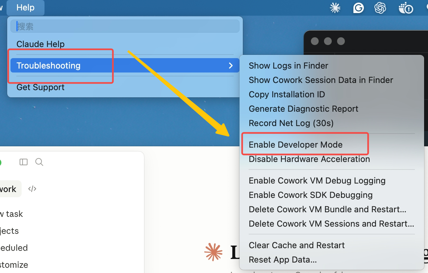Start Record Net Log (30s)
This screenshot has height=273, width=428.
(x=291, y=123)
